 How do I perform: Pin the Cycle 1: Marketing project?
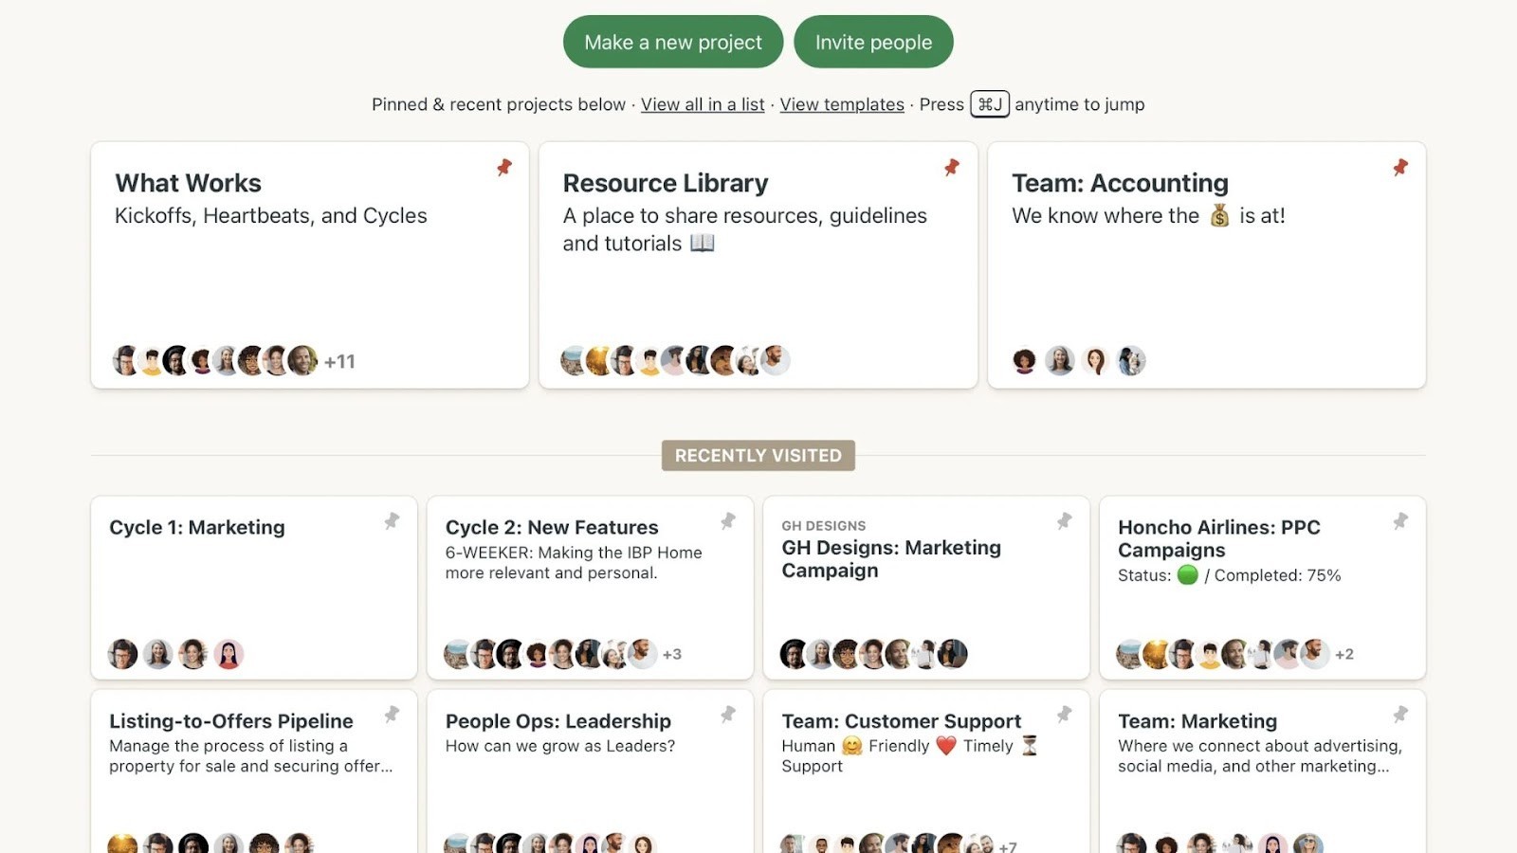(392, 521)
